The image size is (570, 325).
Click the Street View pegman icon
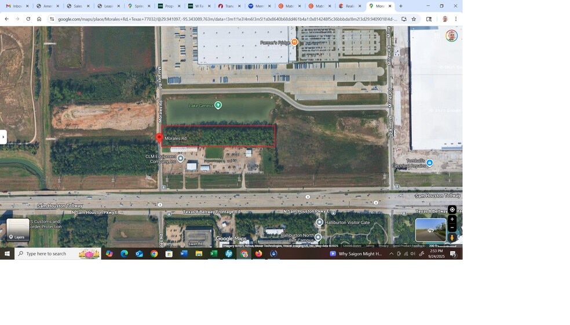click(x=452, y=238)
